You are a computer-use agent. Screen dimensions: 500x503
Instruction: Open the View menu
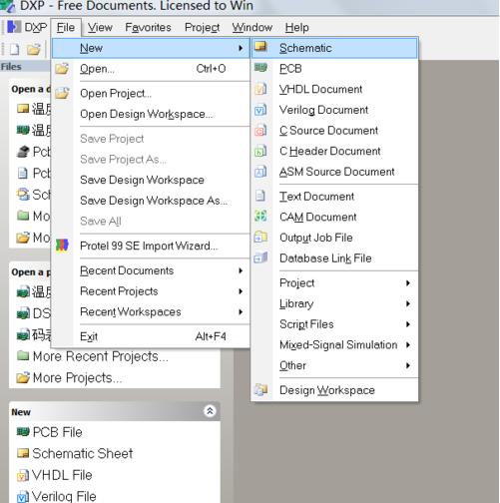click(100, 27)
